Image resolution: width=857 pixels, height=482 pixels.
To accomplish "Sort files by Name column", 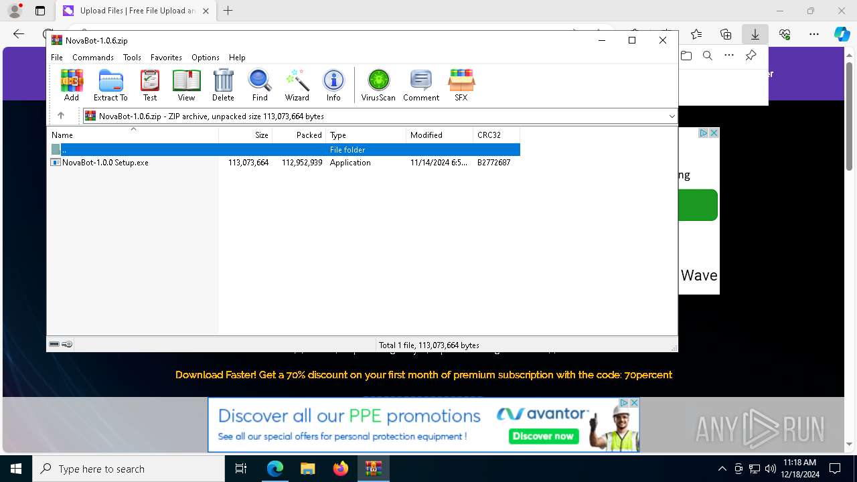I will 133,135.
